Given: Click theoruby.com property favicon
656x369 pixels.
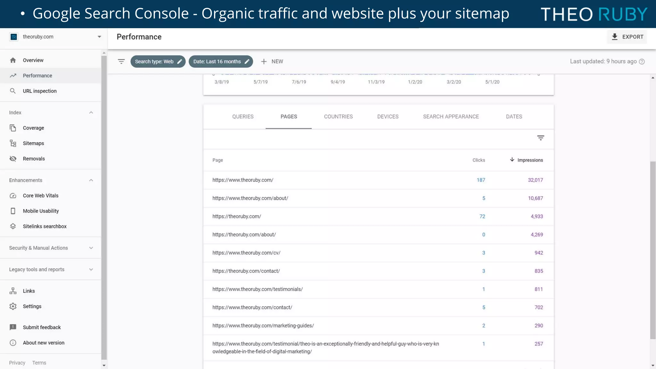Looking at the screenshot, I should [x=14, y=37].
